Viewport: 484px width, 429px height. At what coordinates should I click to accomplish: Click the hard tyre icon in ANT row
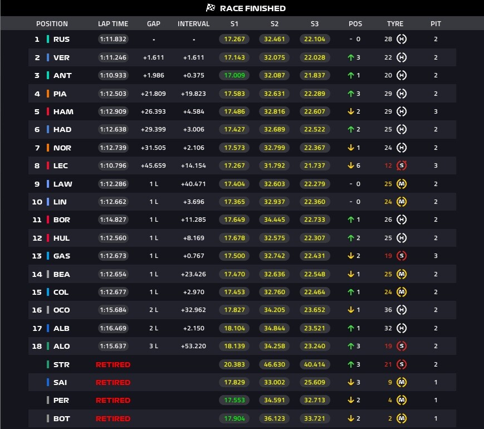tap(401, 75)
